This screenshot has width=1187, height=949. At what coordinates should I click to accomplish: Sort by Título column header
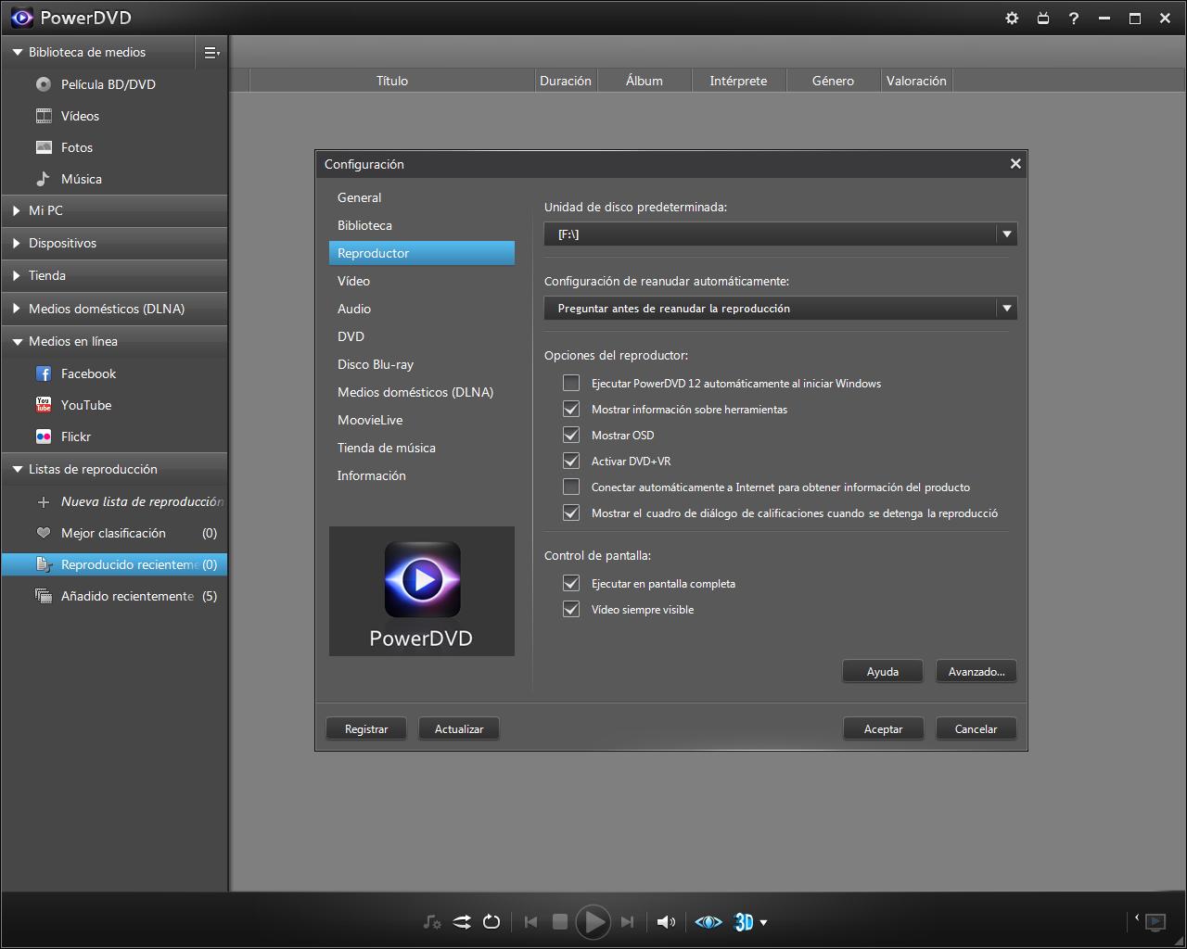point(392,81)
